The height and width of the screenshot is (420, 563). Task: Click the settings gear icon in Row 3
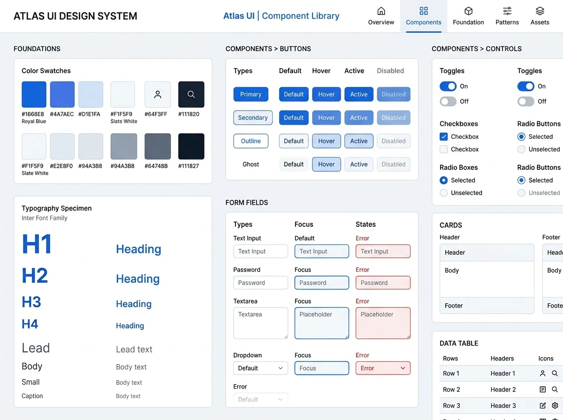point(555,405)
